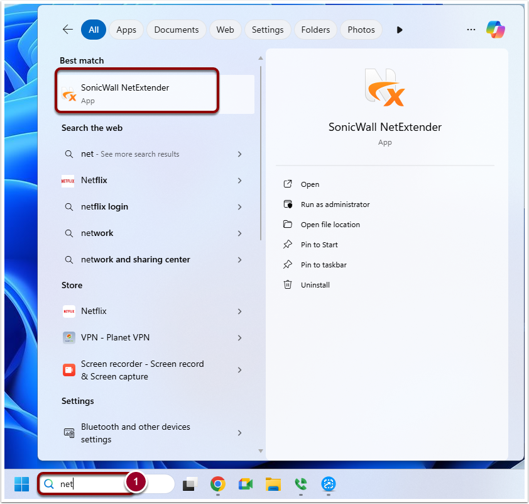The width and height of the screenshot is (529, 504).
Task: Choose Open file location
Action: (x=330, y=224)
